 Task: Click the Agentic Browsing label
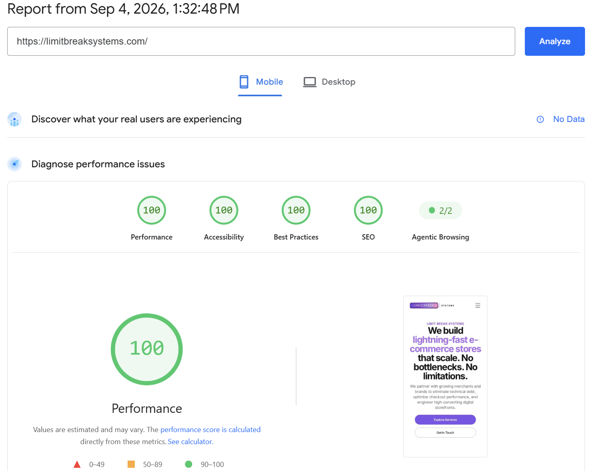(441, 237)
